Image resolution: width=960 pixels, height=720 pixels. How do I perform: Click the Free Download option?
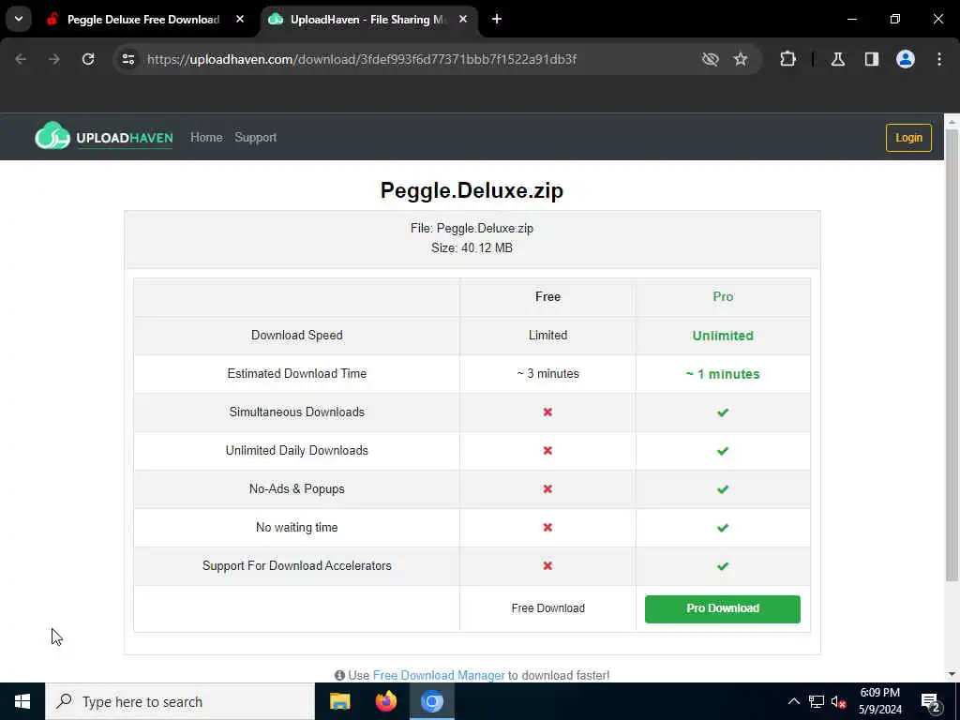tap(547, 607)
